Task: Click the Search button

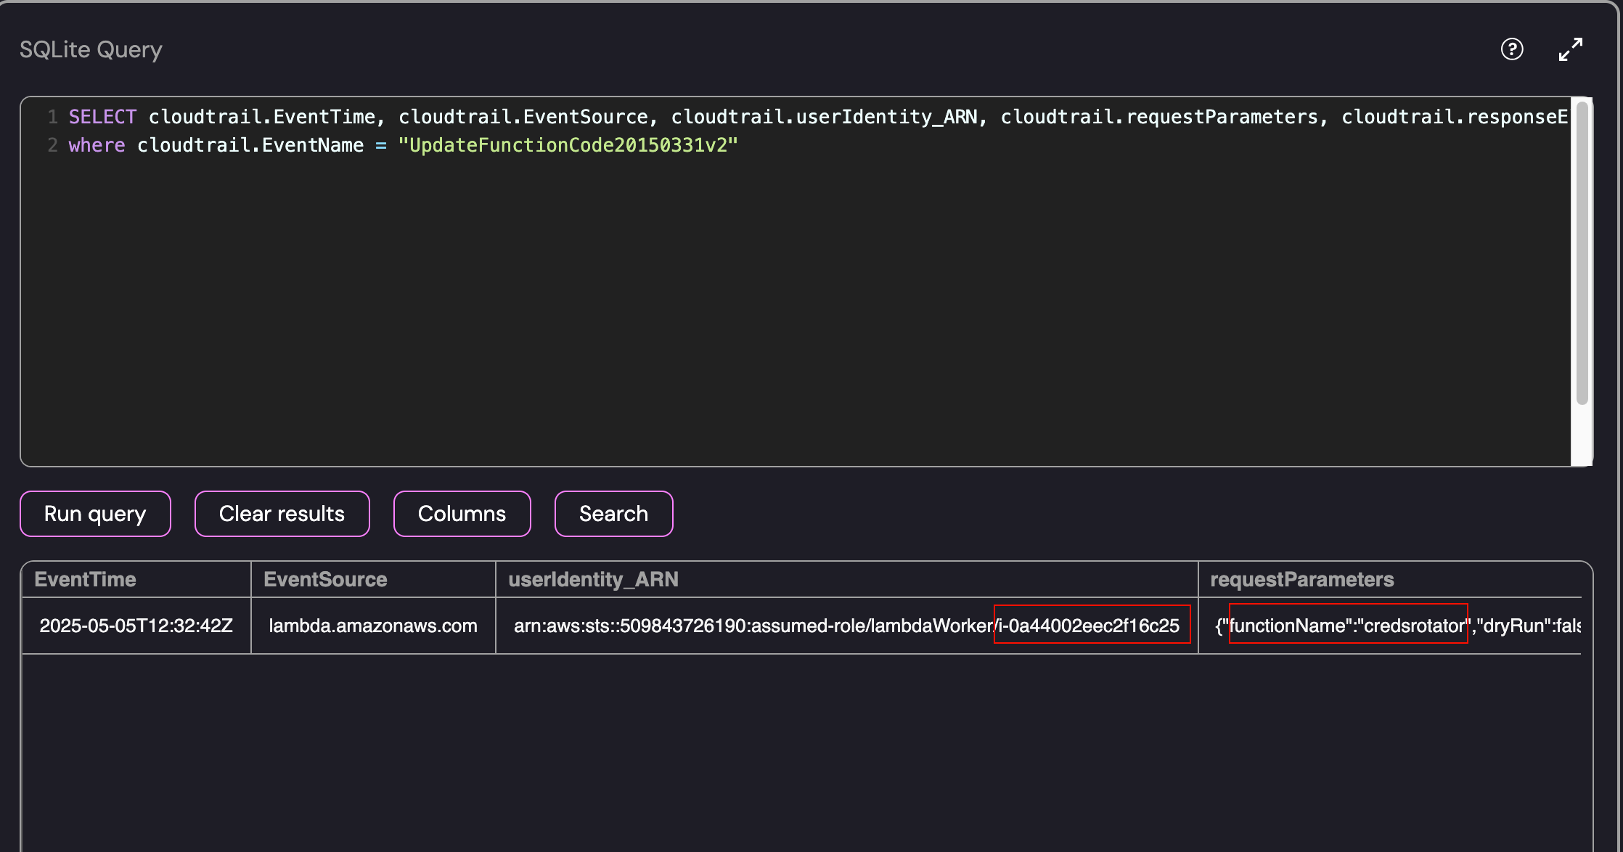Action: [613, 514]
